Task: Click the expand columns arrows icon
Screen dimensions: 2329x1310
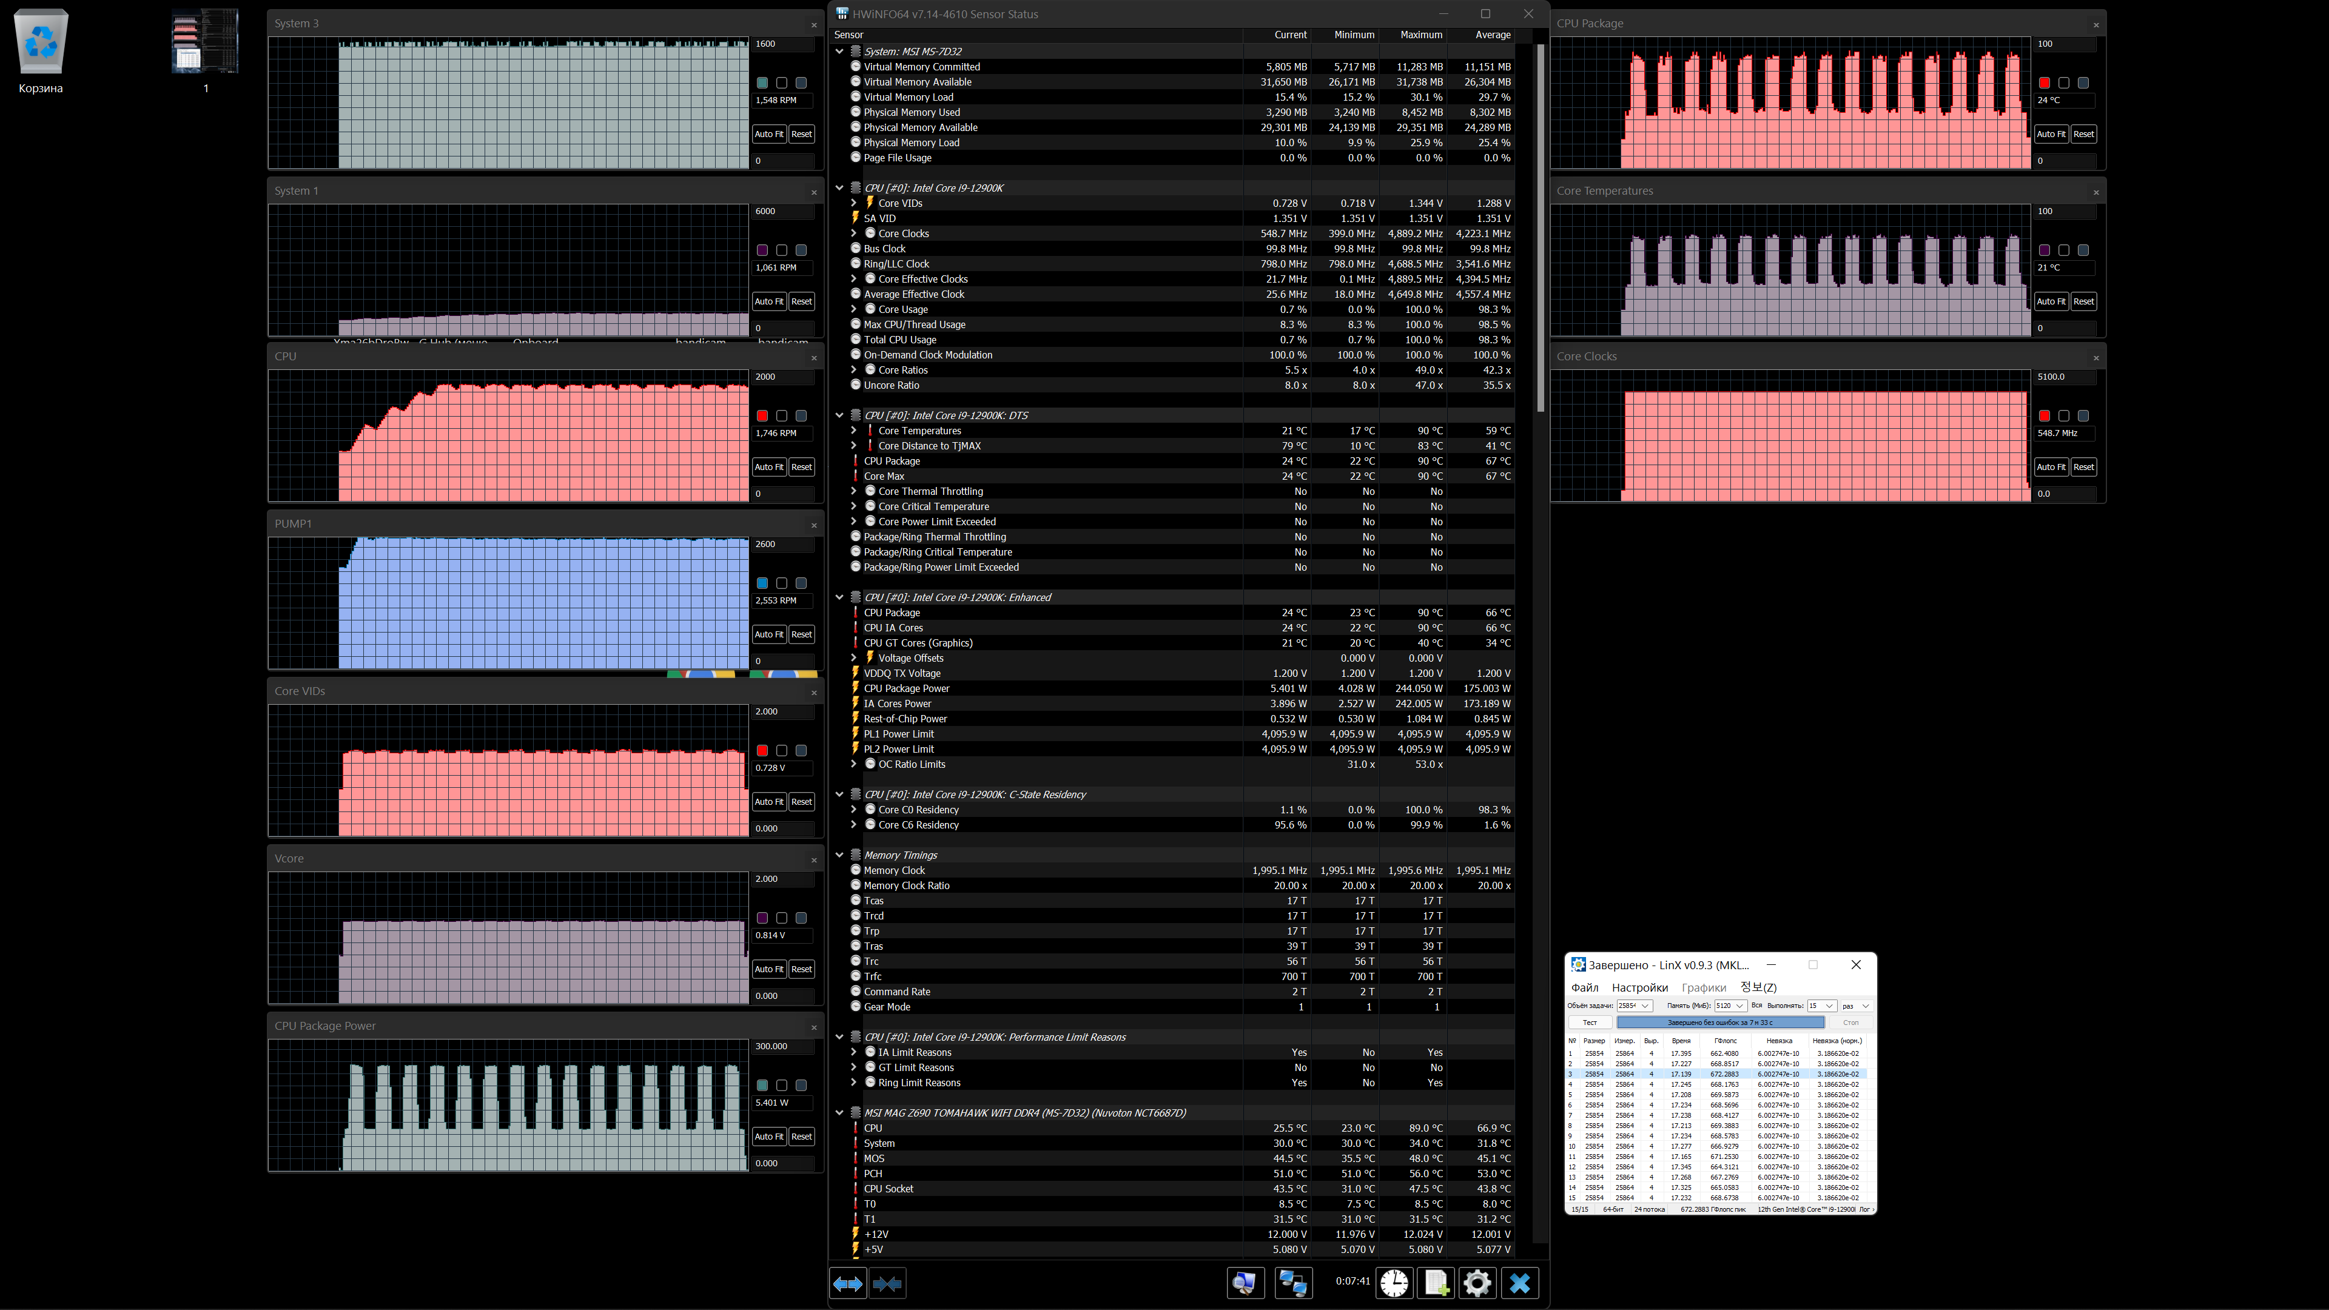Action: [x=847, y=1283]
